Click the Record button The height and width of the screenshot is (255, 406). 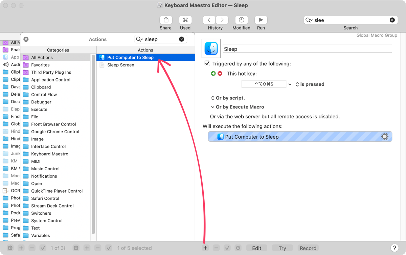(308, 248)
